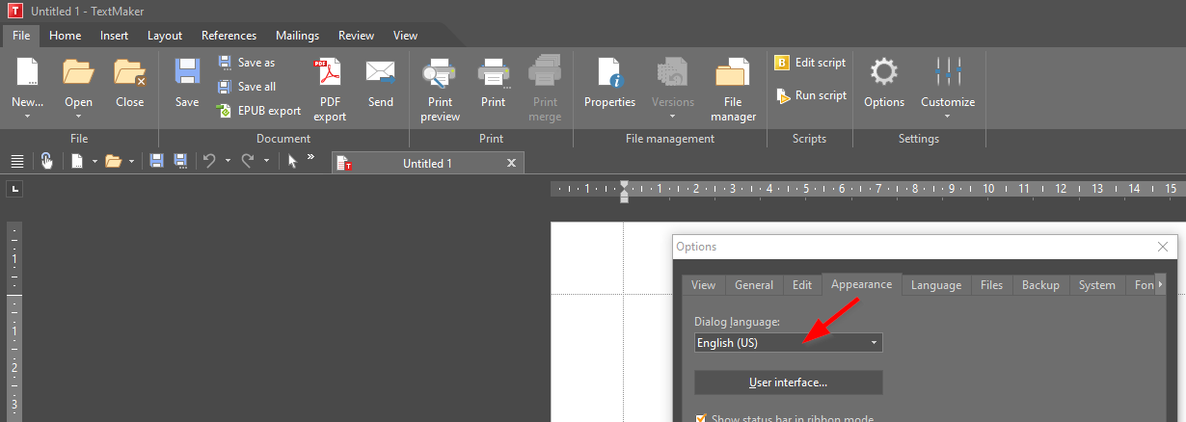Open the Language tab in Options

pos(935,285)
